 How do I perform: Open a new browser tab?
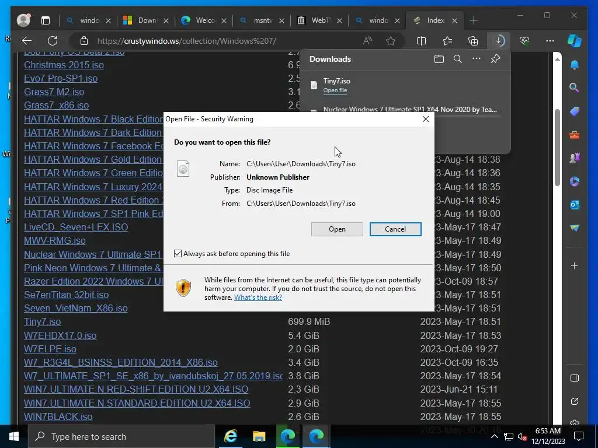click(474, 20)
